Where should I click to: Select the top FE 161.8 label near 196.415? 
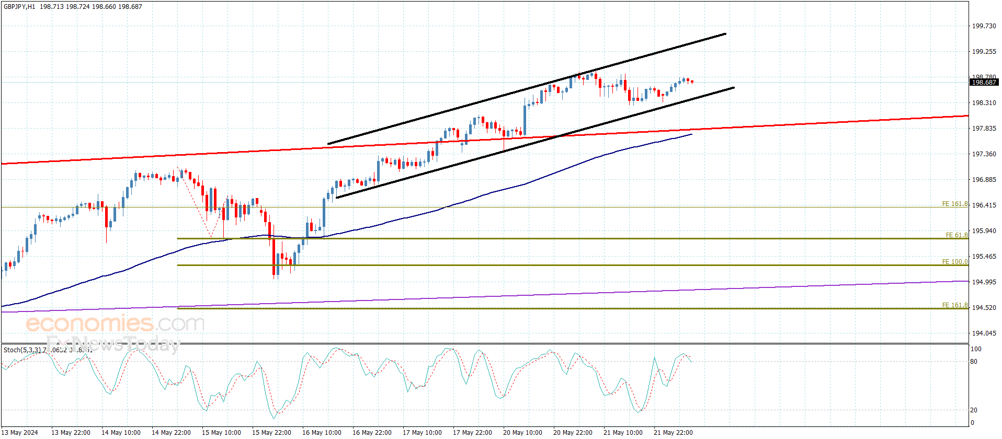coord(955,204)
